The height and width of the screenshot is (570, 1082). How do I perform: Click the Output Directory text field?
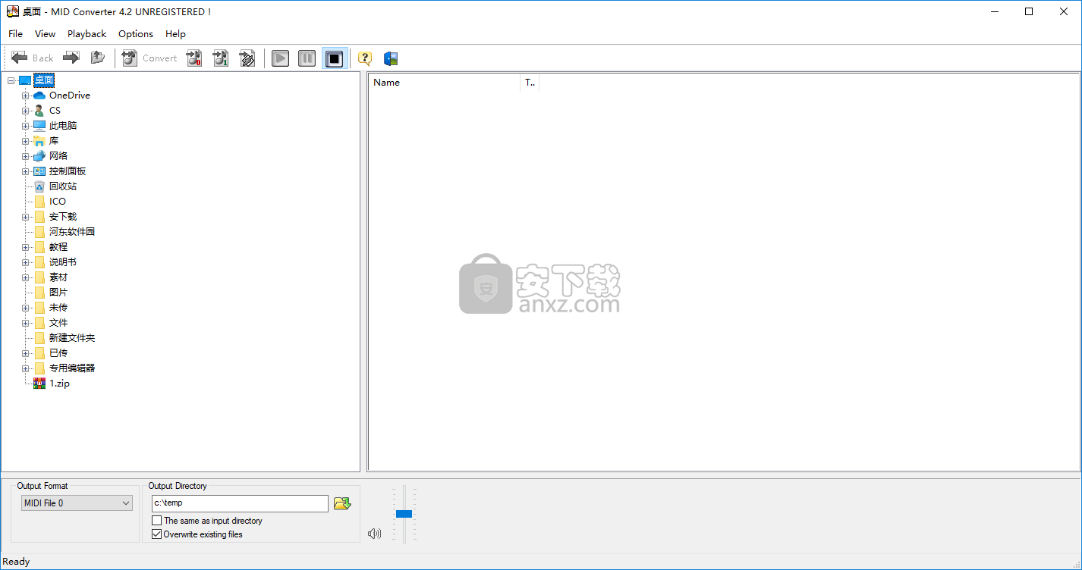[x=240, y=503]
